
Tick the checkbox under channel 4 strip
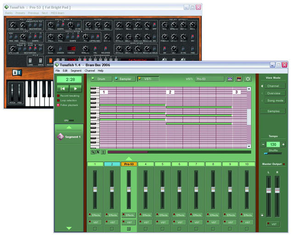(146, 229)
